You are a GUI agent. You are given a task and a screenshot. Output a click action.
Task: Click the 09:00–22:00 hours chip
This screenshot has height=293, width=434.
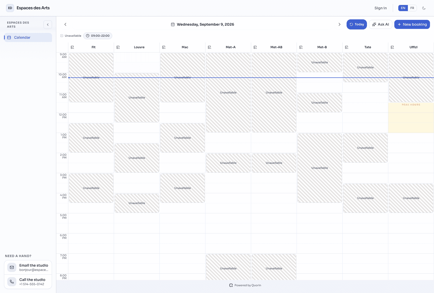98,36
